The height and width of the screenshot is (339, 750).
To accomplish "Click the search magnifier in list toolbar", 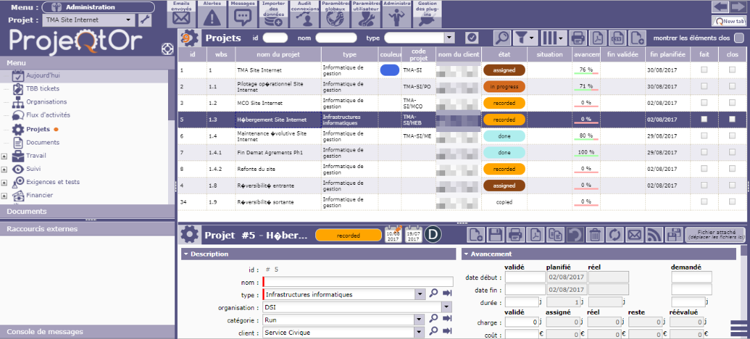I will 501,38.
